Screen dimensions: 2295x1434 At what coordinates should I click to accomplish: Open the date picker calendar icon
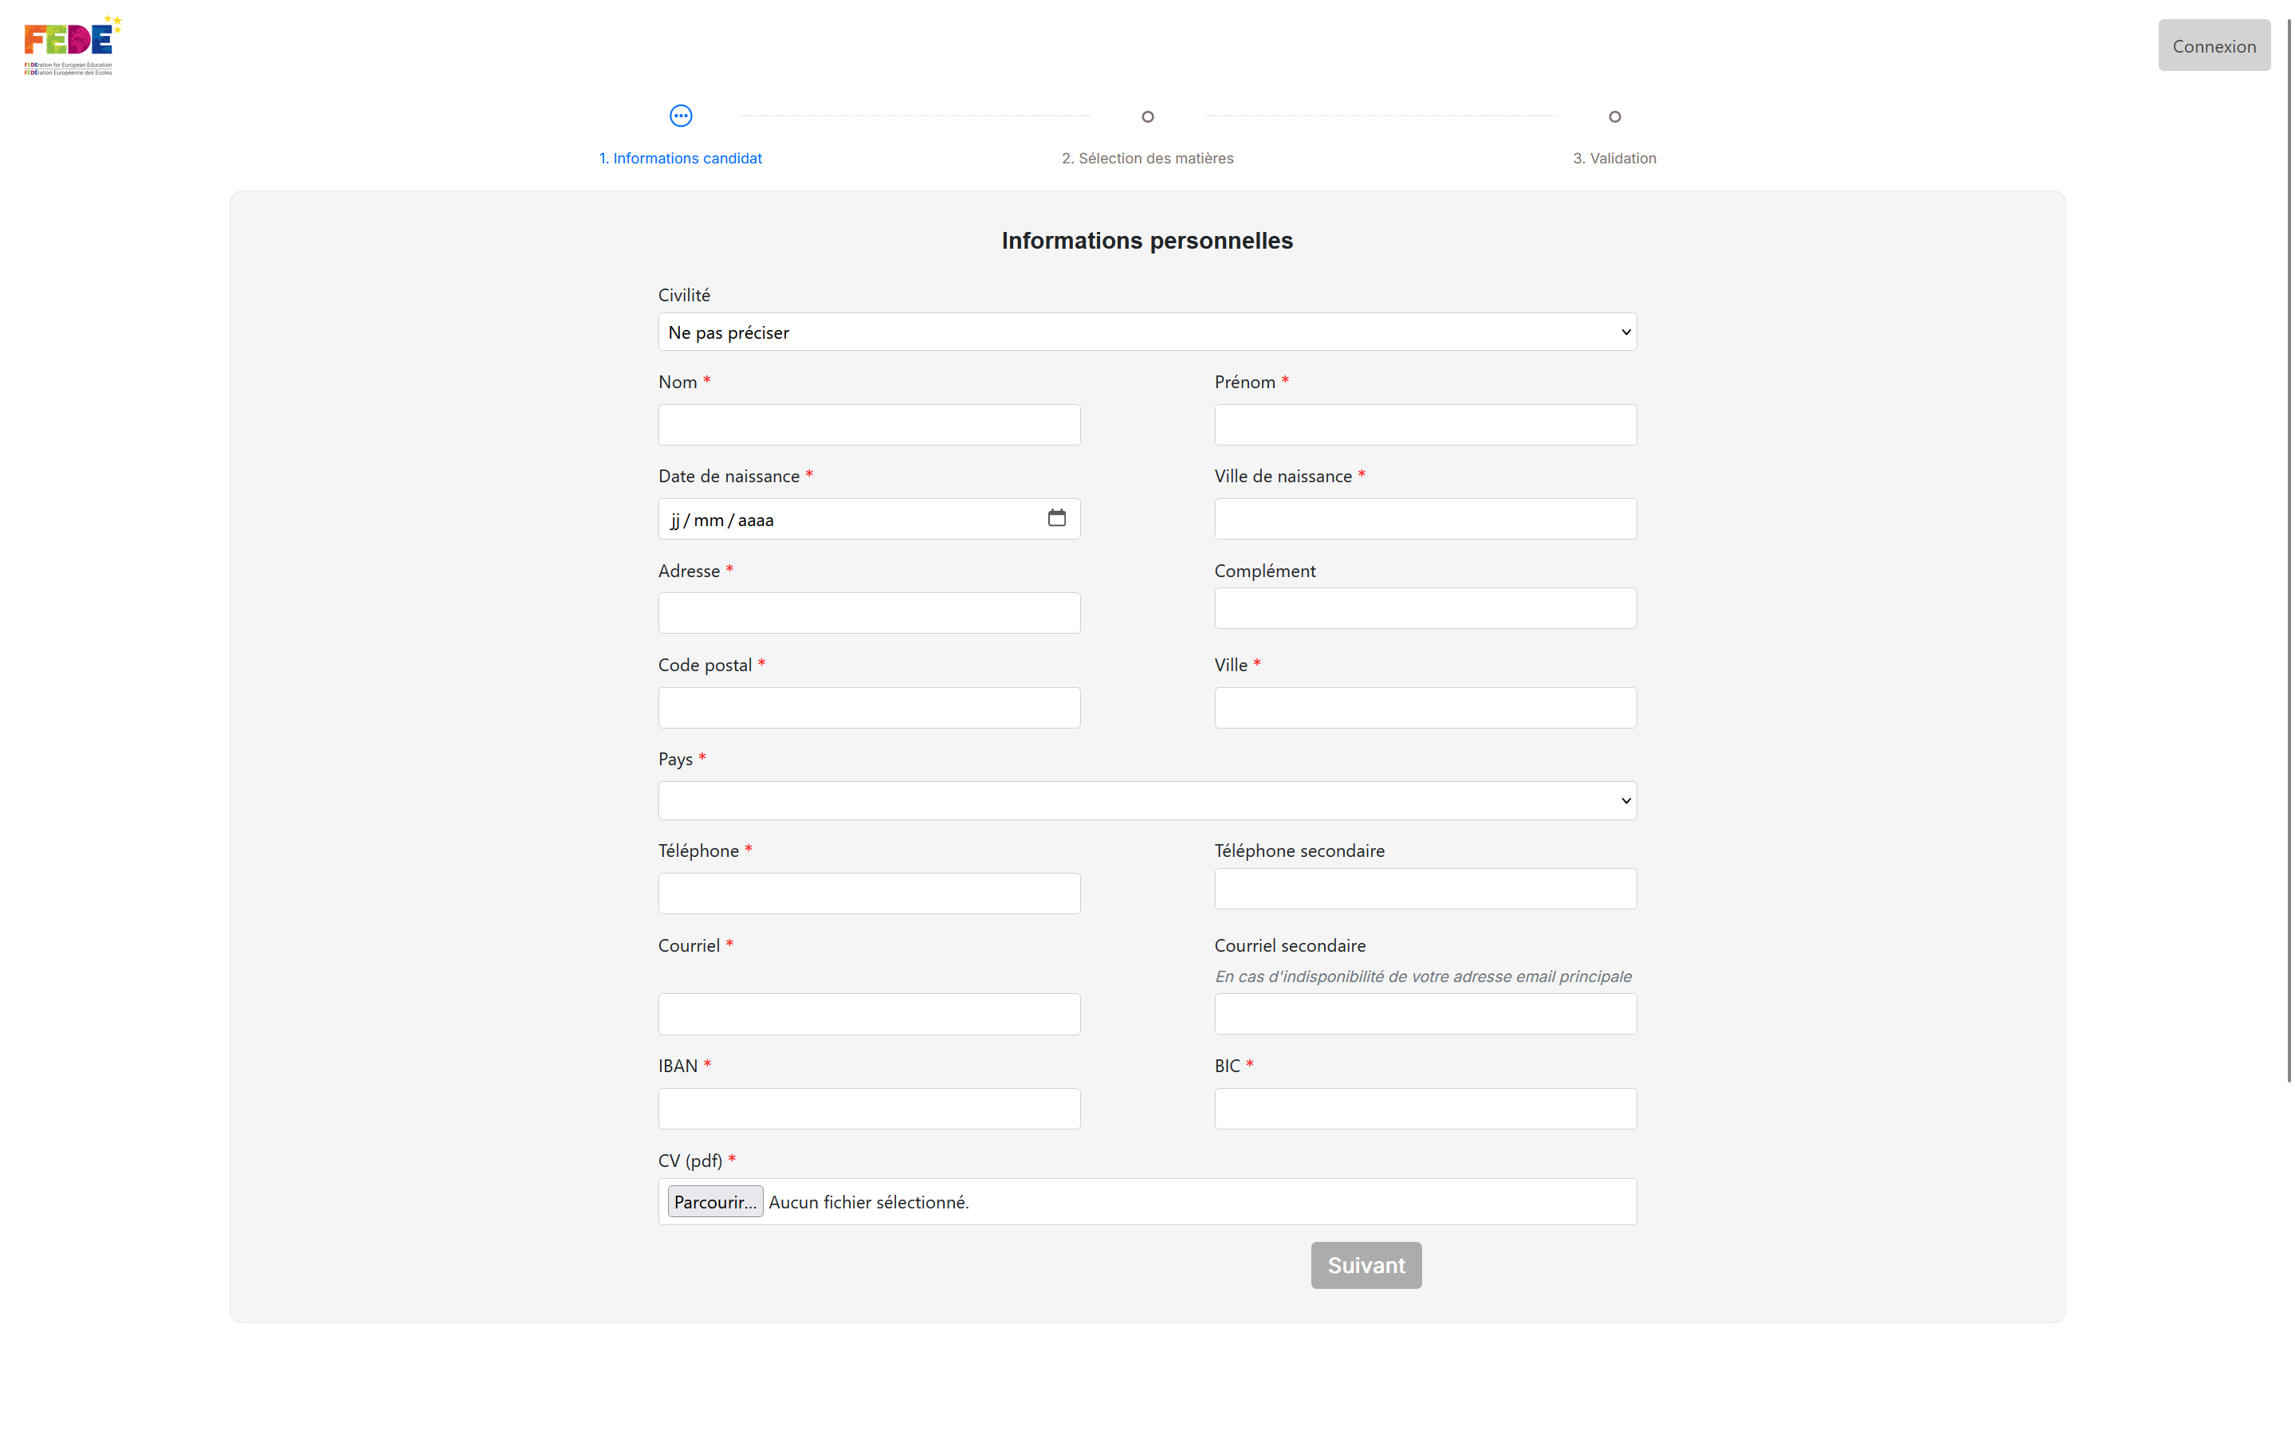(1056, 518)
